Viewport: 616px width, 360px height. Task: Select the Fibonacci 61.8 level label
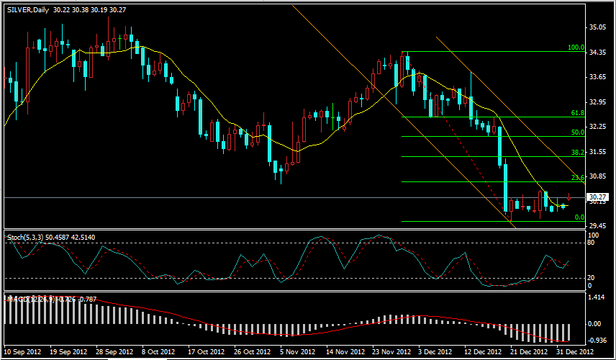[577, 113]
